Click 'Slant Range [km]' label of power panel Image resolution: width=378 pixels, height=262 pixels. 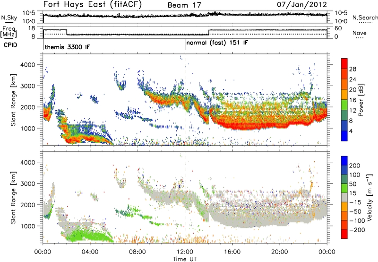(13, 100)
